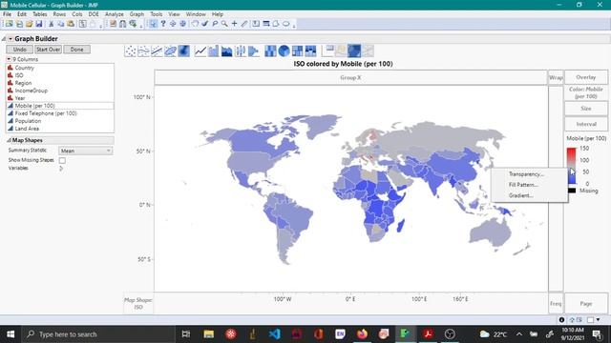Viewport: 611px width, 343px height.
Task: Pick the Help question-mark tool
Action: coord(163,24)
